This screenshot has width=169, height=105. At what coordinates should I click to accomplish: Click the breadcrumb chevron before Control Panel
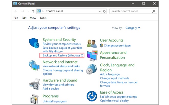click(x=43, y=11)
